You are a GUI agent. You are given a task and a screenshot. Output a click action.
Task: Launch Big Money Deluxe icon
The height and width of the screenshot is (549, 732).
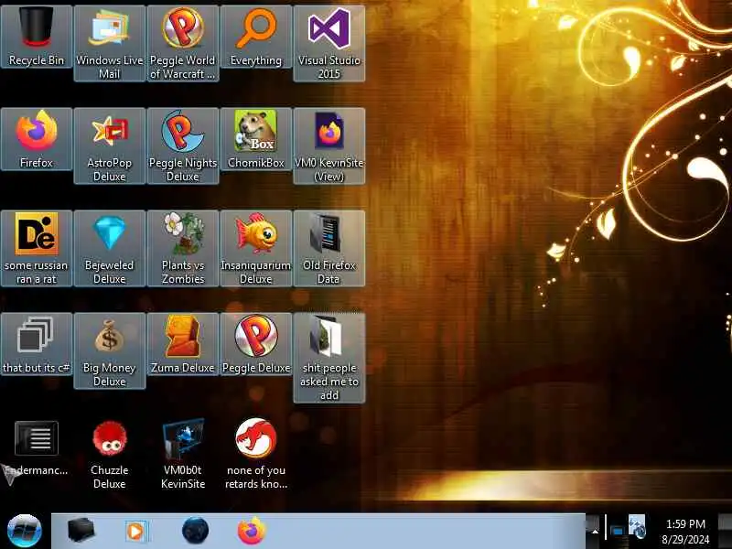tap(110, 350)
